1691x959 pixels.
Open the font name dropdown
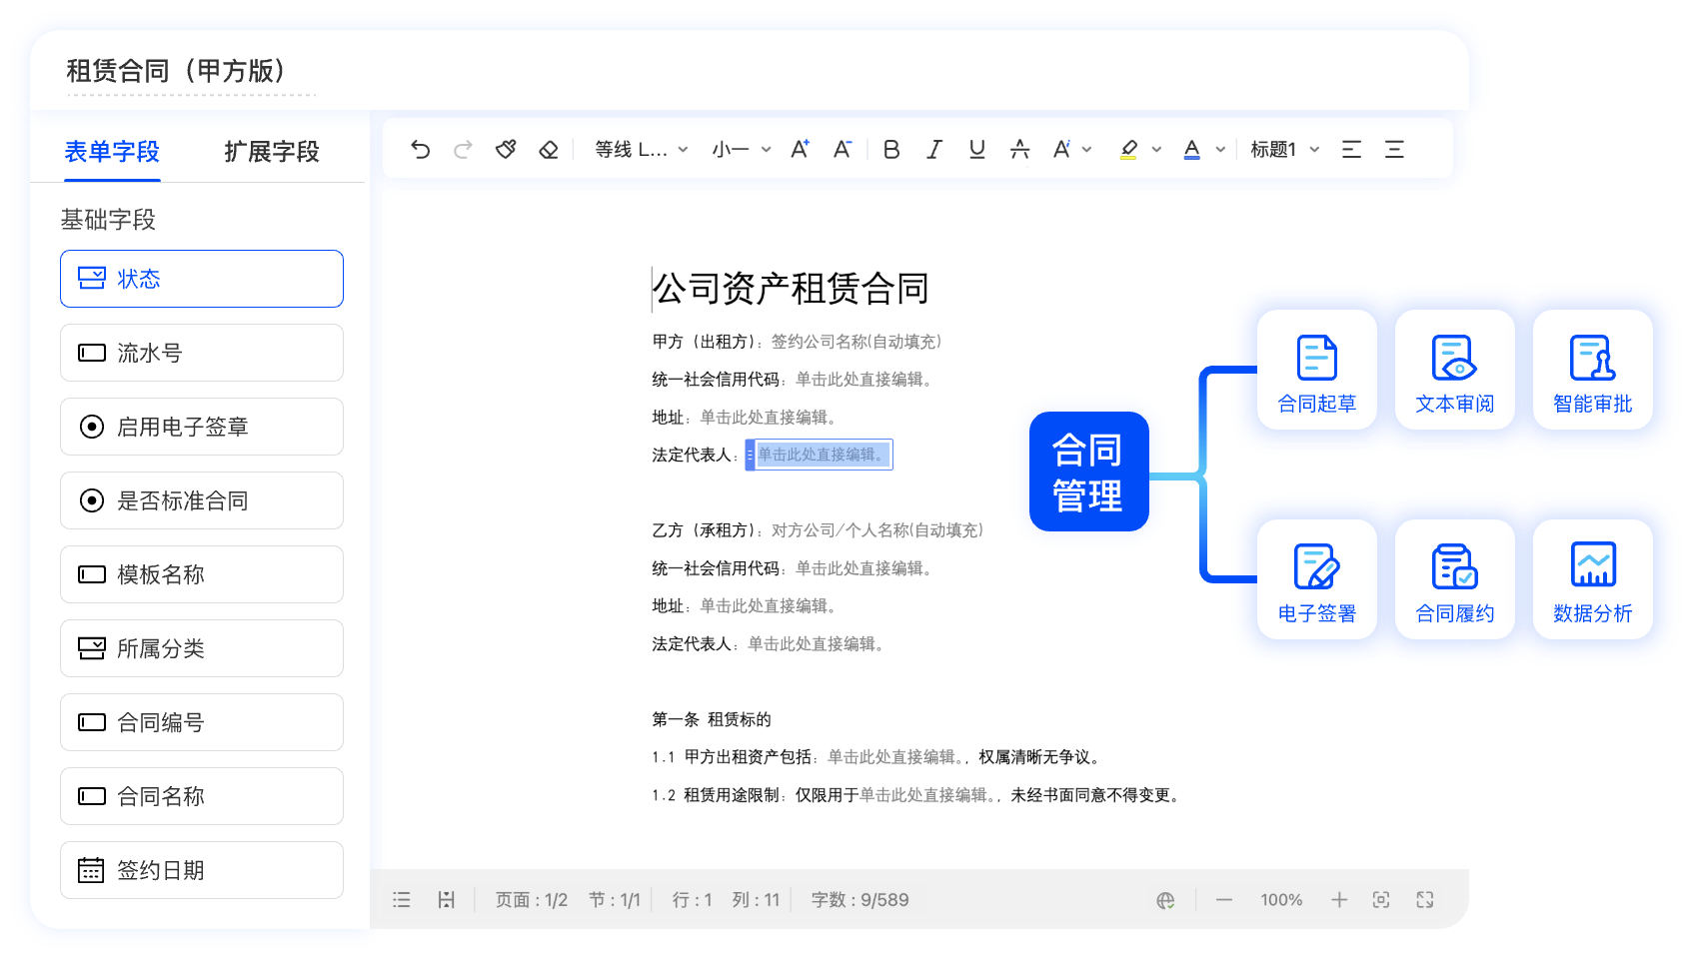point(641,150)
